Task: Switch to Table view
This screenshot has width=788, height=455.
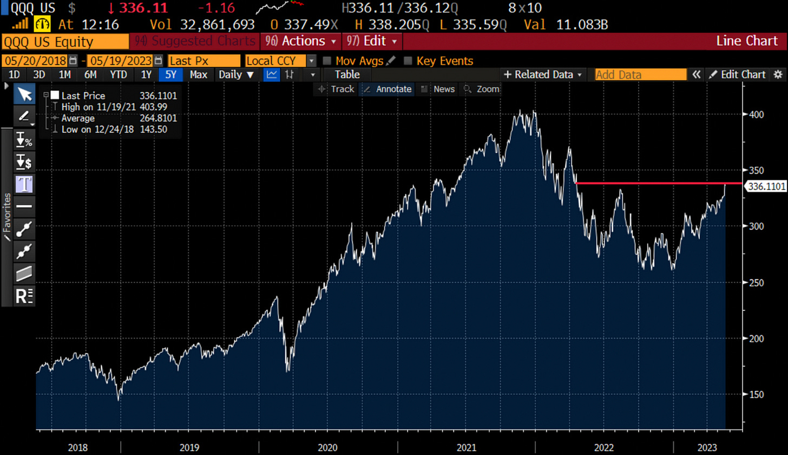Action: pyautogui.click(x=347, y=75)
